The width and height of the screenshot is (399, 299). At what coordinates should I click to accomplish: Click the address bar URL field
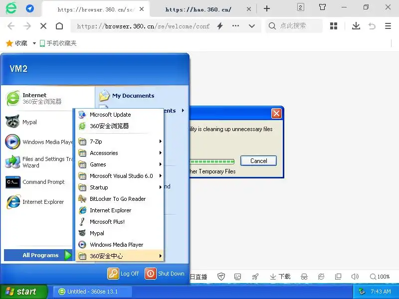pos(143,26)
